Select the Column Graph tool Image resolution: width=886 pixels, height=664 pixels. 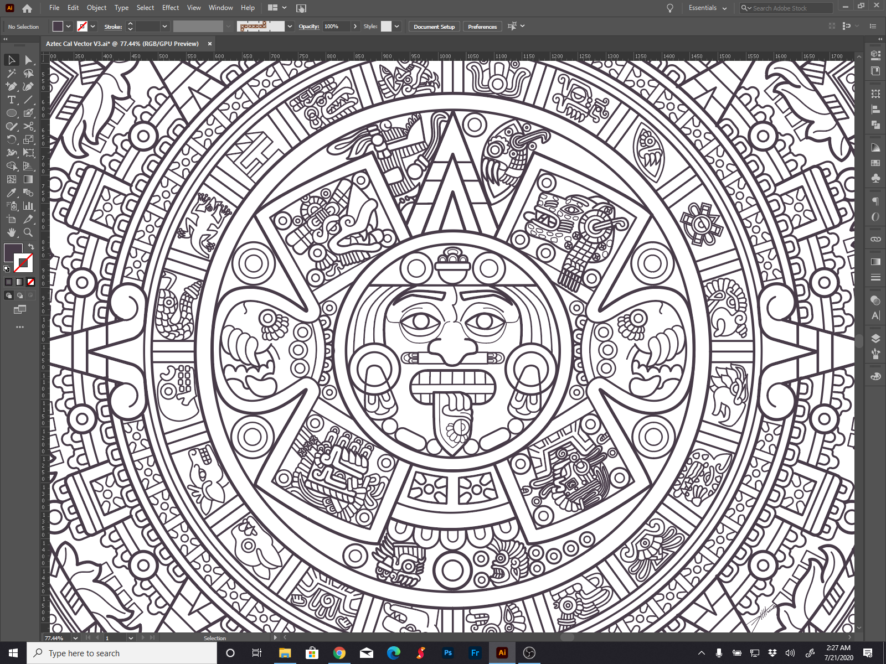[28, 206]
